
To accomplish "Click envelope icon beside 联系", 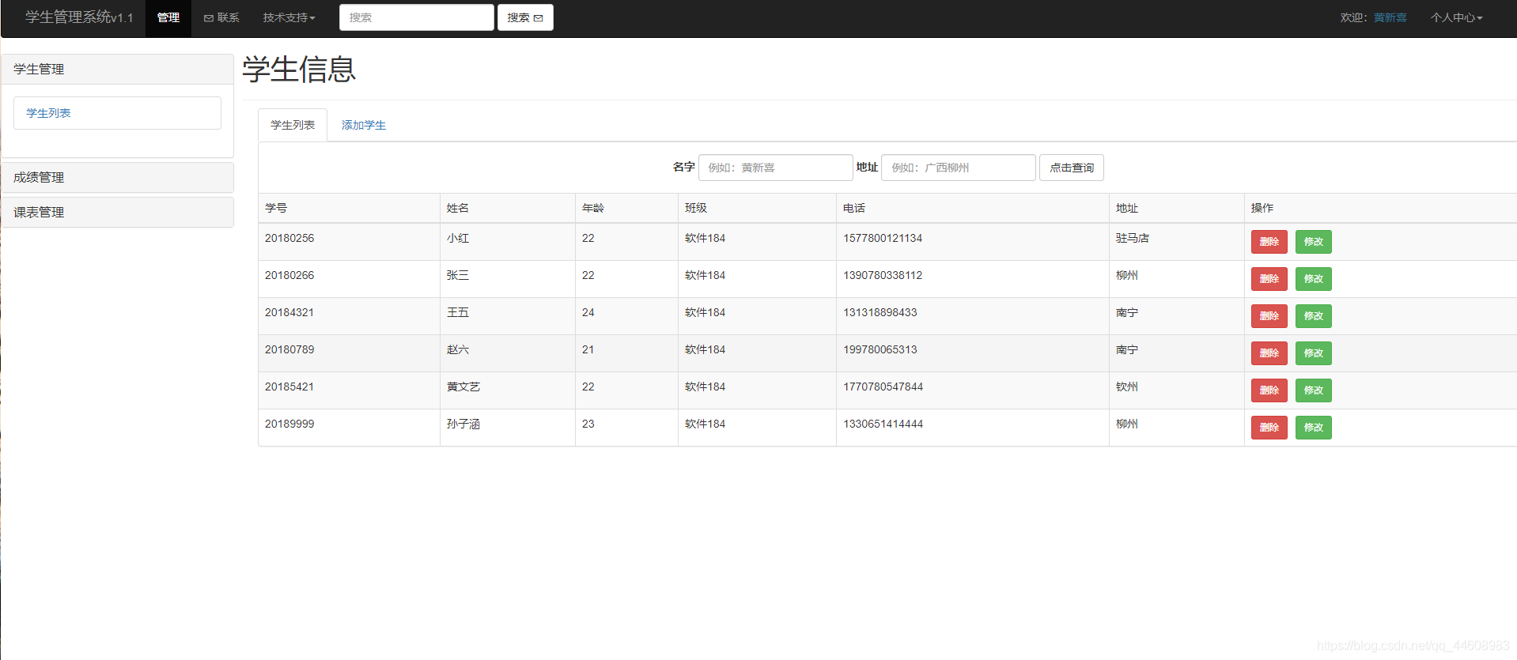I will click(209, 18).
